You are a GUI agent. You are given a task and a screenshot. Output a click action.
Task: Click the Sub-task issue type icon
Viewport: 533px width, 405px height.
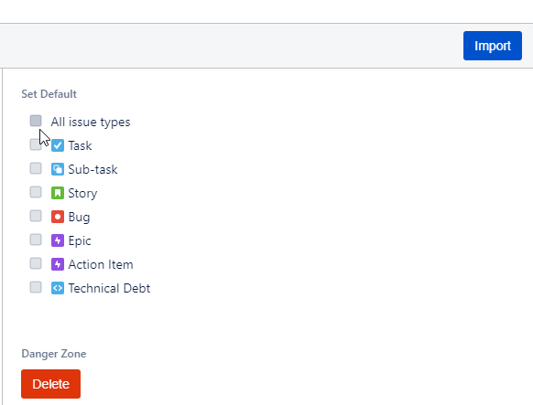(x=58, y=169)
